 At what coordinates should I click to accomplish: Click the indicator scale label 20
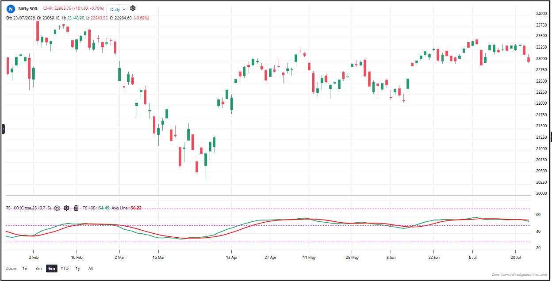pyautogui.click(x=538, y=248)
